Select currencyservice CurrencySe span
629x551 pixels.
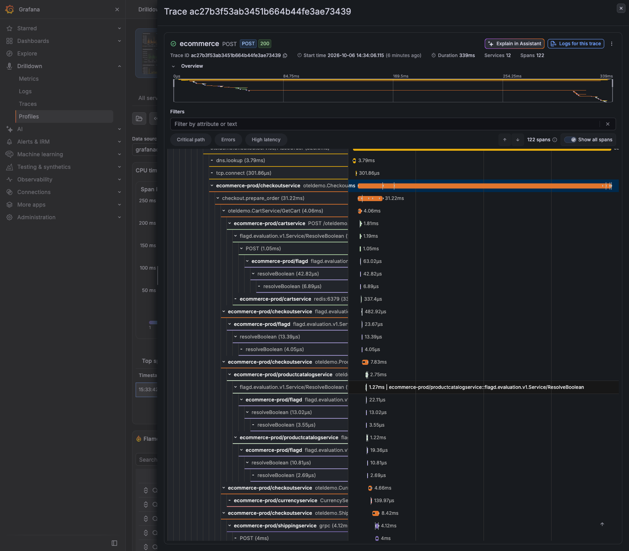click(288, 501)
